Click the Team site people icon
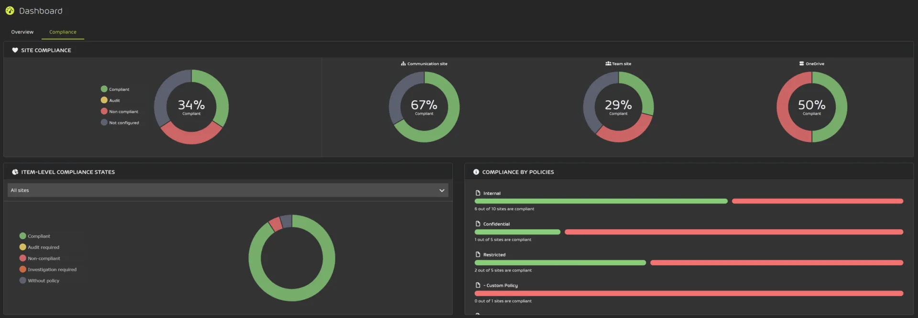Image resolution: width=918 pixels, height=318 pixels. 608,64
